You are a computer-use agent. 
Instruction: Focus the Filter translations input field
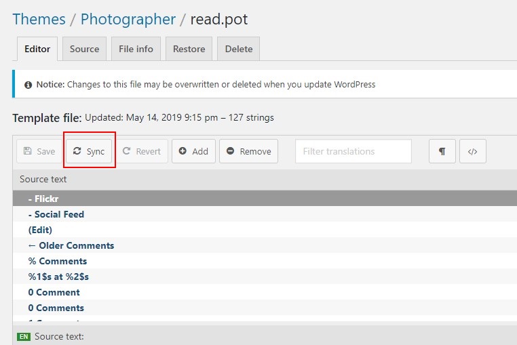point(353,151)
